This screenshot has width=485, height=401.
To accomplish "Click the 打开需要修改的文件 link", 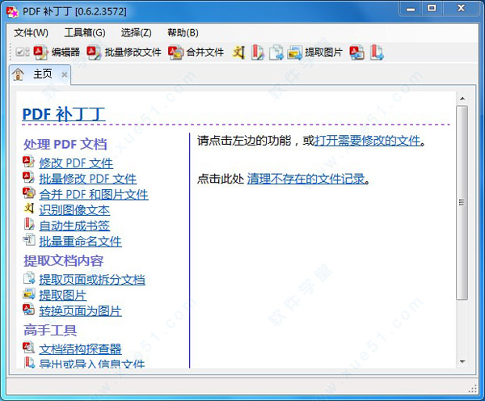I will (368, 141).
